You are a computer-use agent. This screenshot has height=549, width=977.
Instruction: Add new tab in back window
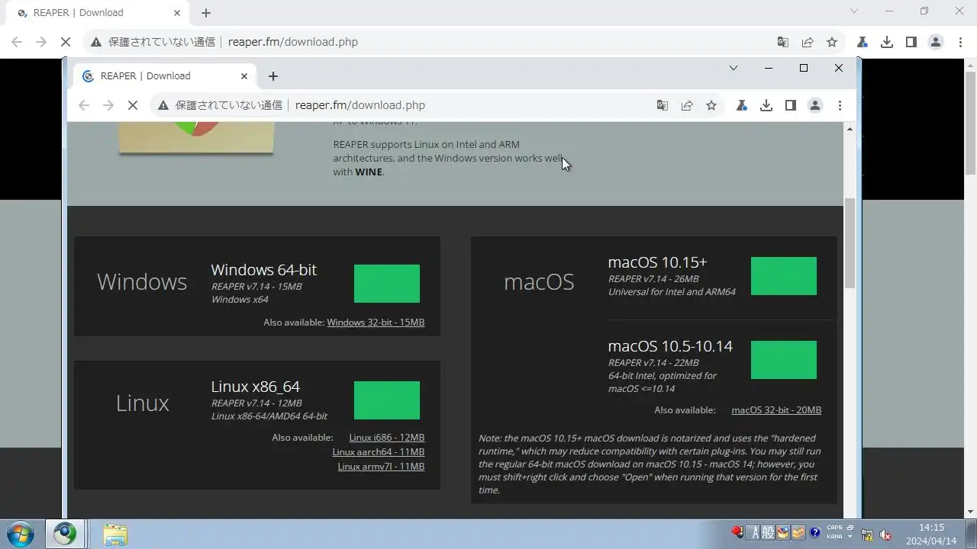tap(206, 13)
